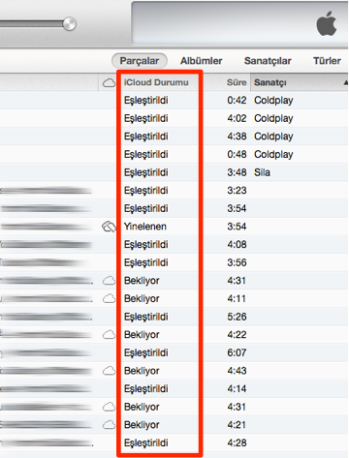
Task: Select Bekliyor status in the 4:11 row
Action: (x=142, y=298)
